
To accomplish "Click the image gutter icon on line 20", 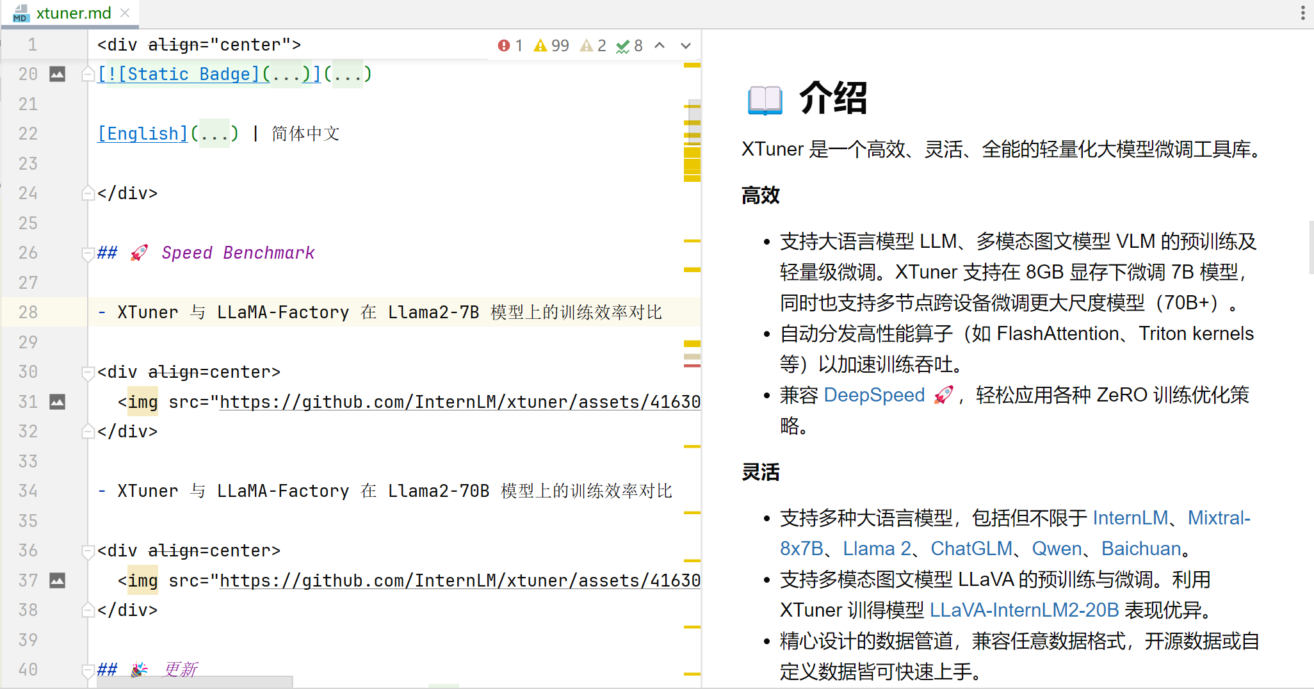I will [58, 74].
